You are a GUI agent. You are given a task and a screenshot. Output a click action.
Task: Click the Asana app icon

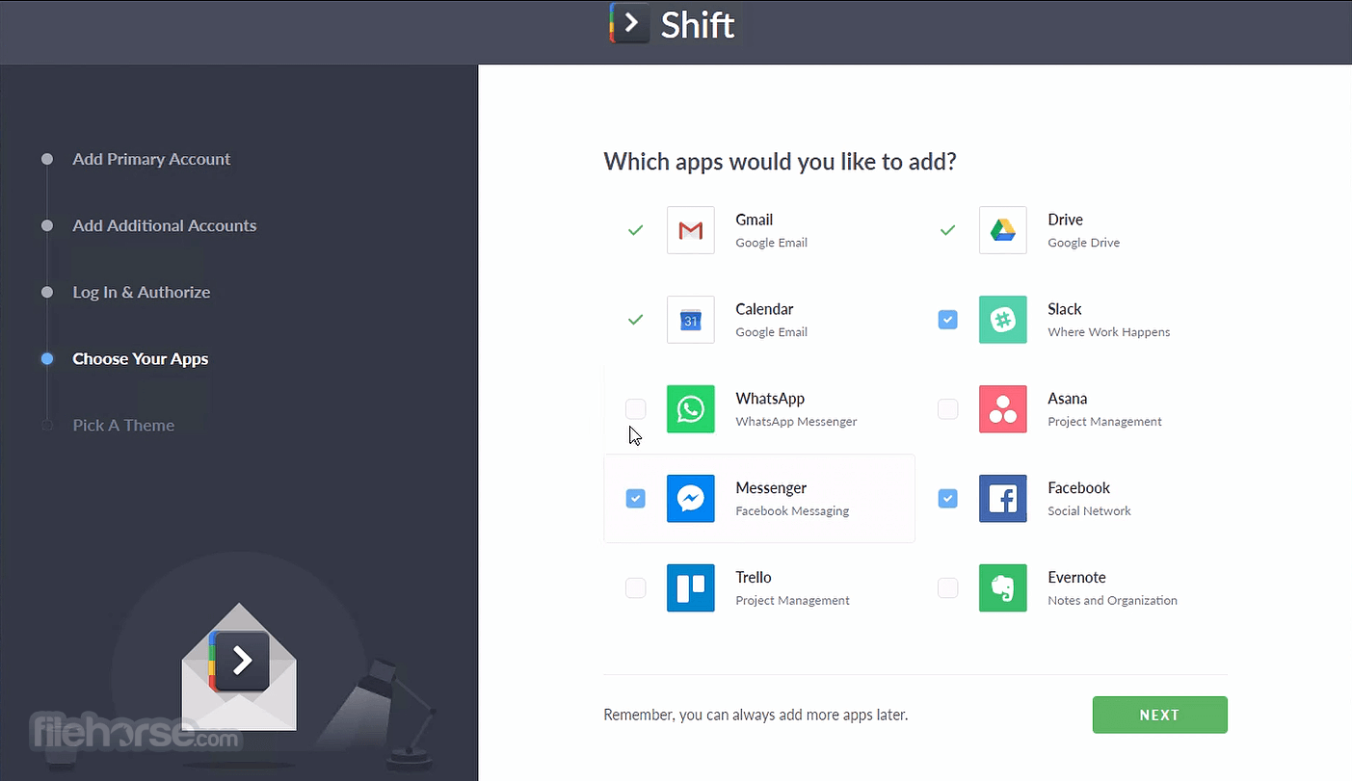[1003, 409]
